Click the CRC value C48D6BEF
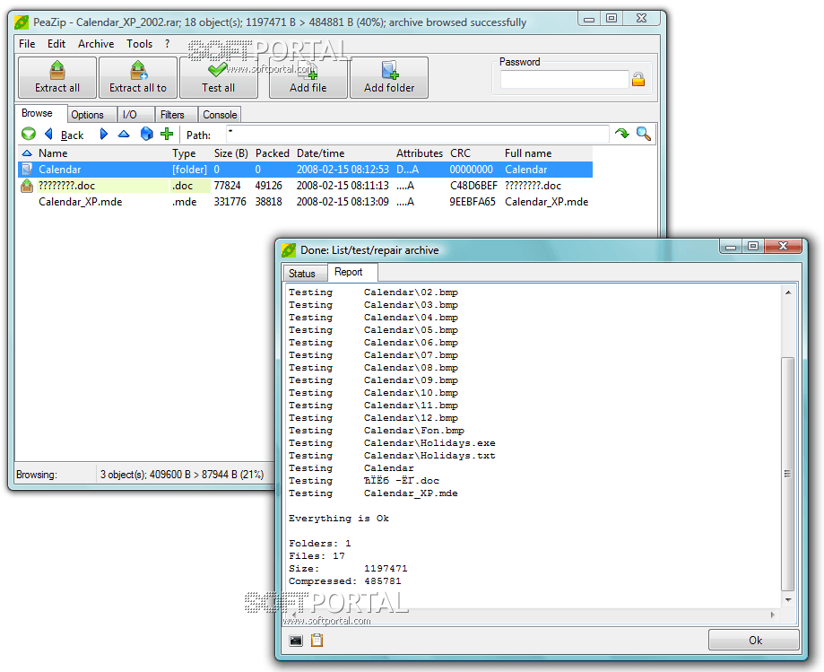The image size is (824, 672). point(473,186)
